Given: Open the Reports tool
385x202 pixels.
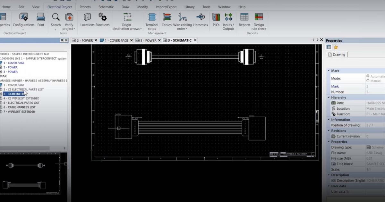Looking at the screenshot, I should tap(244, 20).
